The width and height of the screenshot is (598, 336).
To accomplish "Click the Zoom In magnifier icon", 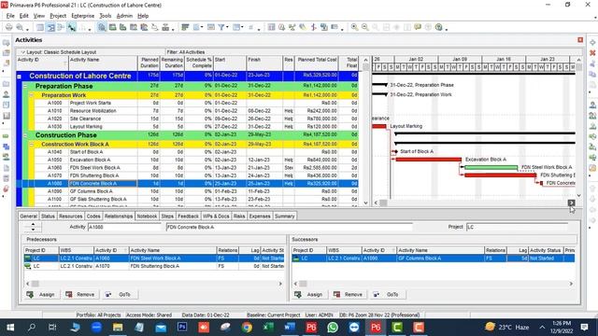I will pos(354,27).
